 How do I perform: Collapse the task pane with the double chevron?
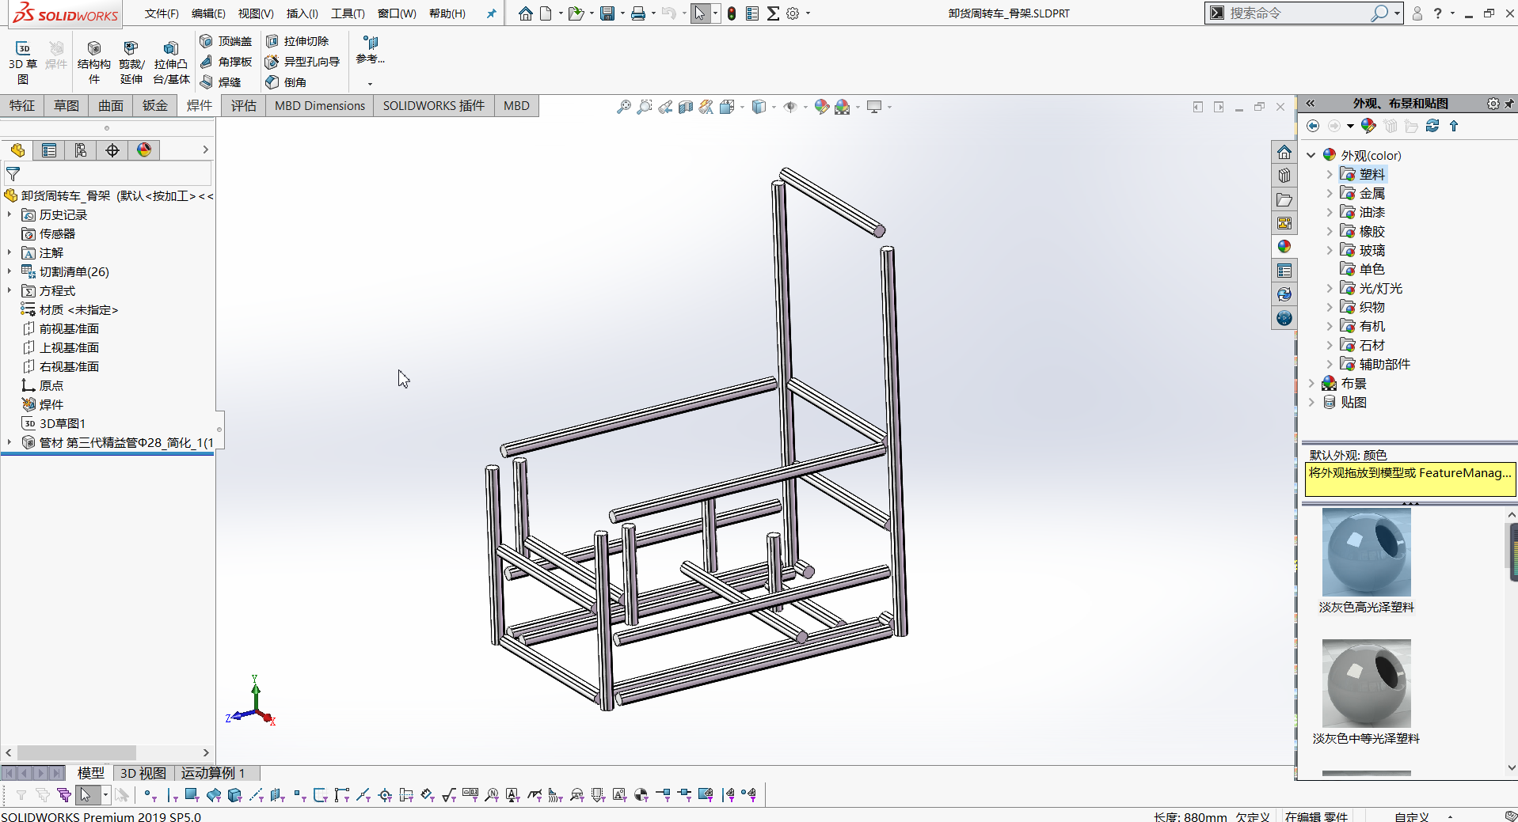point(1311,104)
